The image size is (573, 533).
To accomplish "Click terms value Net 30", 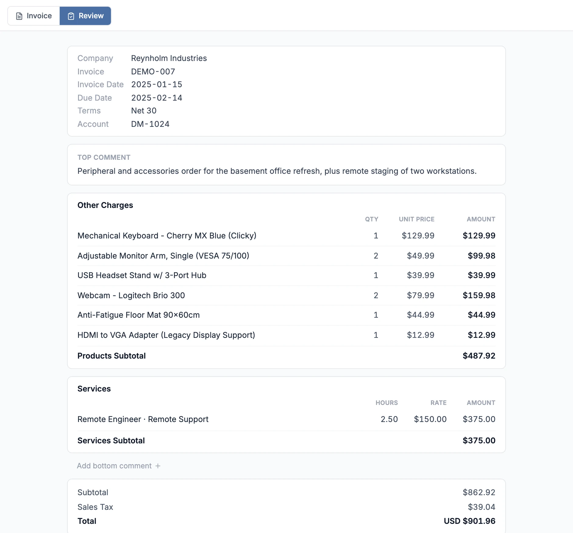I will tap(144, 111).
